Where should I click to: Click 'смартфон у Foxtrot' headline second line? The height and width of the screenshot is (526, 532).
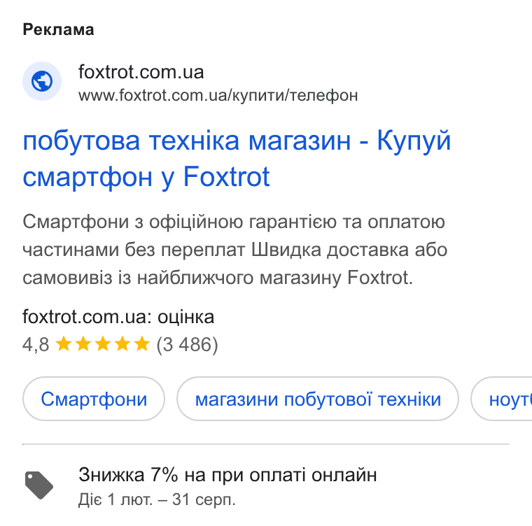click(146, 177)
